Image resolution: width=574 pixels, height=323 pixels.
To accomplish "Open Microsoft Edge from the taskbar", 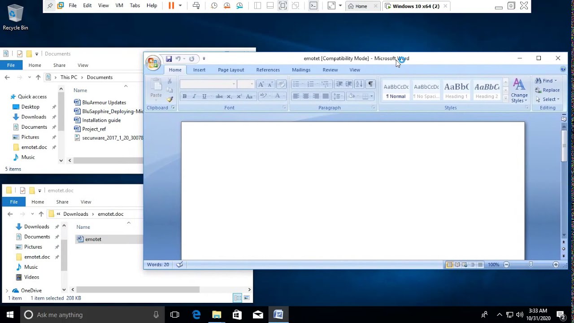I will [x=196, y=315].
